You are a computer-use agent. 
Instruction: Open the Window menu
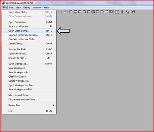point(37,8)
